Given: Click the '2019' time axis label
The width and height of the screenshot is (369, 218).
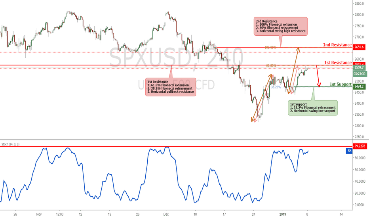Looking at the screenshot, I should tap(283, 214).
